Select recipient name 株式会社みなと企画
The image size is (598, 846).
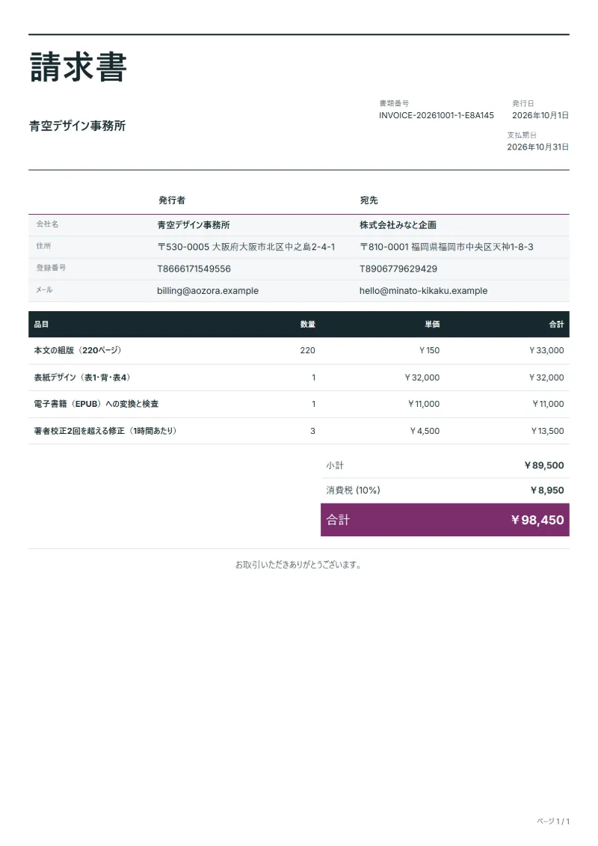click(x=398, y=225)
